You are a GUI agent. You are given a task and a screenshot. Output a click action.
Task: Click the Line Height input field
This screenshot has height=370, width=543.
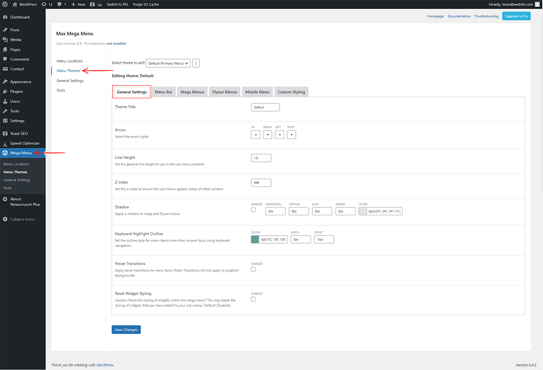tap(261, 158)
